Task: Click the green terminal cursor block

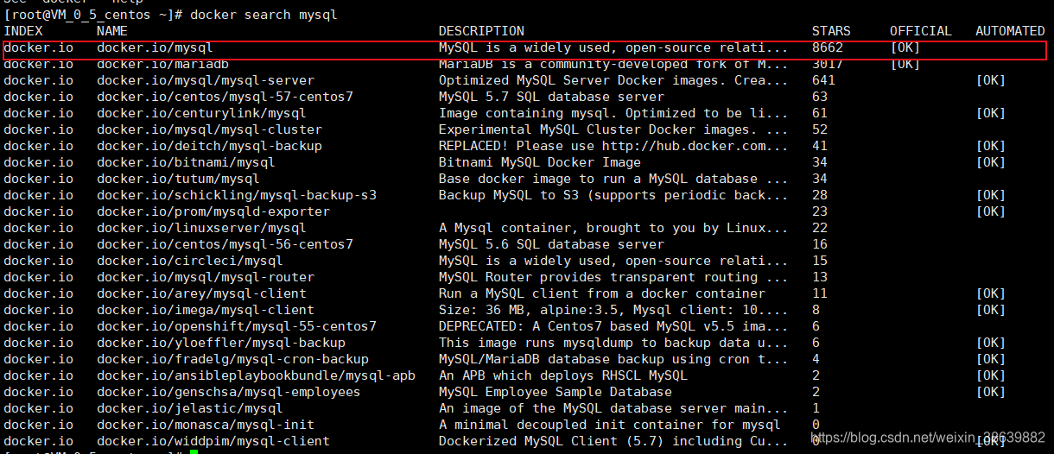Action: tap(194, 451)
